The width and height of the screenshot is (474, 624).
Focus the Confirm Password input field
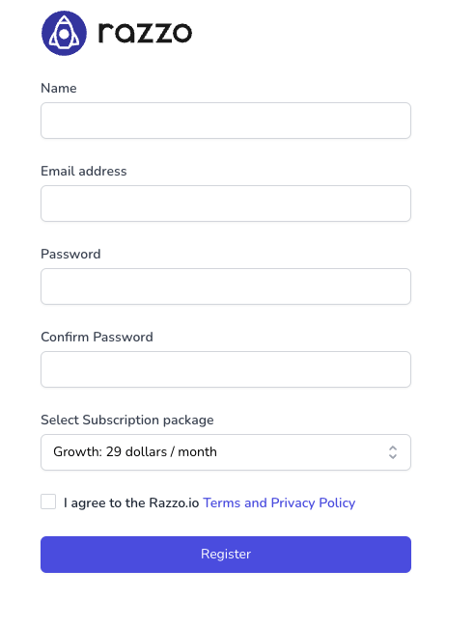[226, 369]
